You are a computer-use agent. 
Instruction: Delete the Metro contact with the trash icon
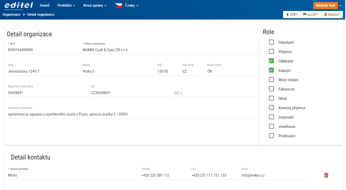click(326, 175)
